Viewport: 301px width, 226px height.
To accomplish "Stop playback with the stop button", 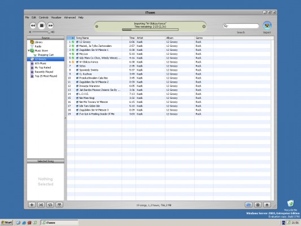I will 41,25.
